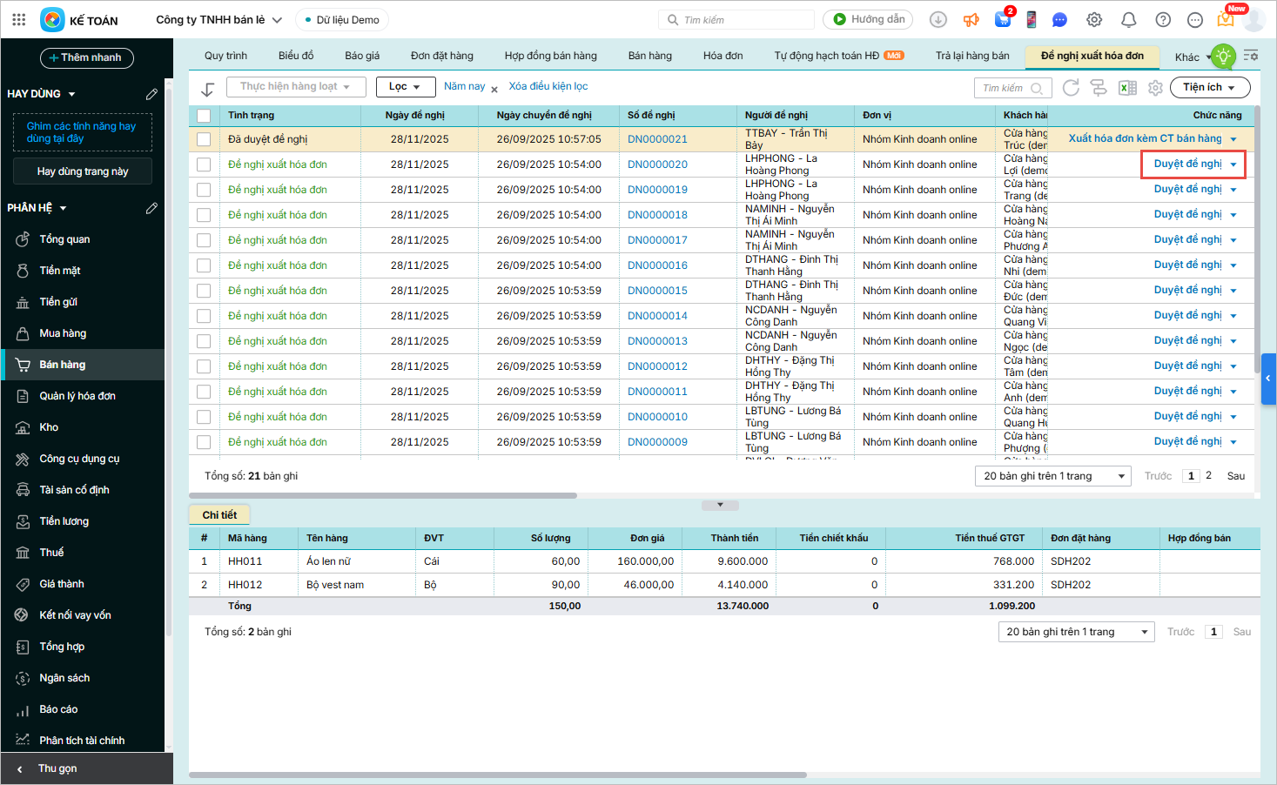
Task: Expand the Lọc filter dropdown
Action: pyautogui.click(x=405, y=87)
